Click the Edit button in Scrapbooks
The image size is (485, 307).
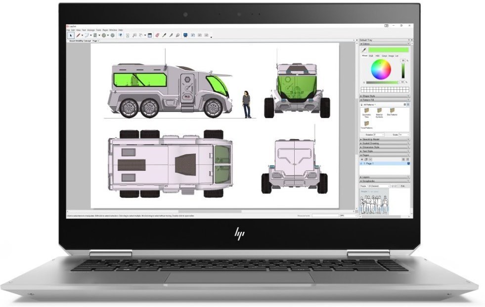(402, 186)
